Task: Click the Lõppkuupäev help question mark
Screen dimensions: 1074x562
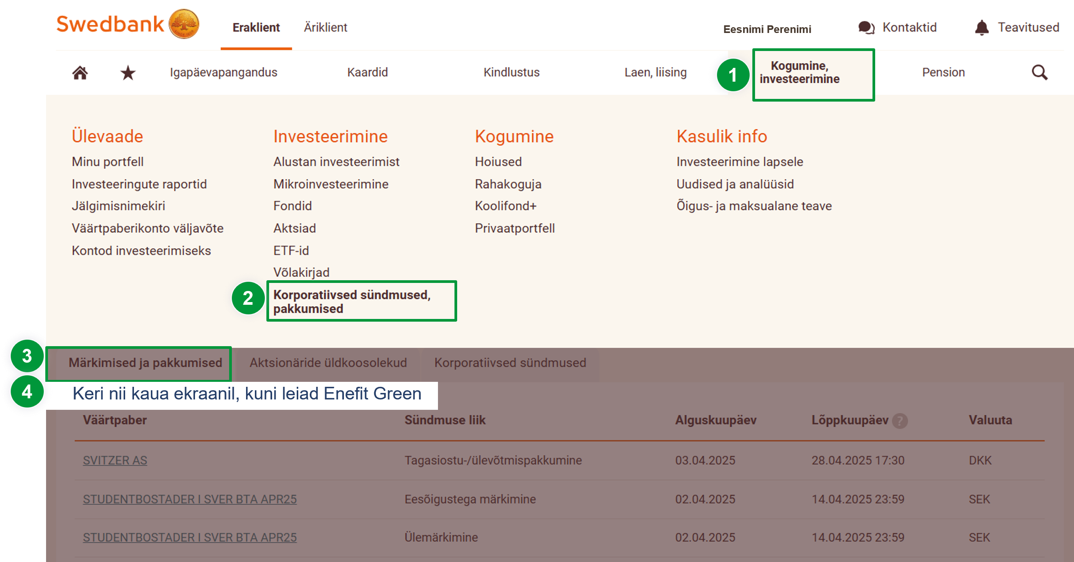Action: pyautogui.click(x=900, y=421)
